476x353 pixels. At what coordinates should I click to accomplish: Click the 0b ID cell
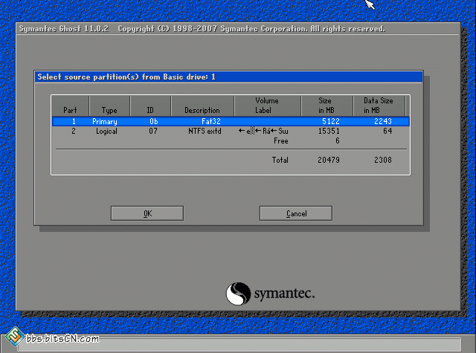(154, 122)
